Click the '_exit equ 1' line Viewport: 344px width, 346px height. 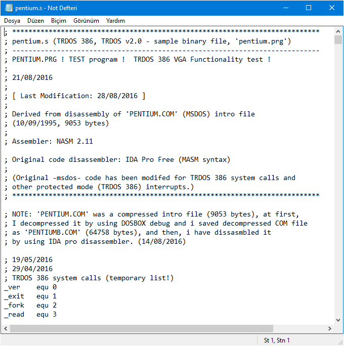30,296
